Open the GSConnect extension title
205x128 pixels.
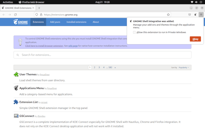point(27,116)
